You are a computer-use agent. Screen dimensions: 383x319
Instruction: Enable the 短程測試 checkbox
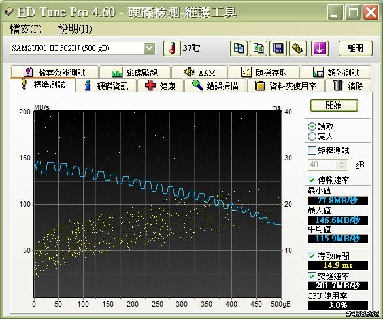coord(312,151)
